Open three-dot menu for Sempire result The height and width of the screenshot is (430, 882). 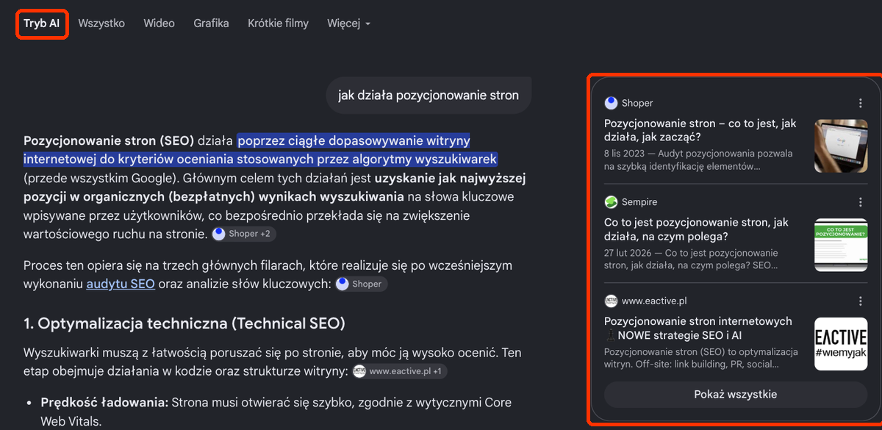click(860, 202)
